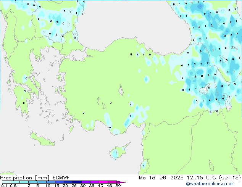Click the '50' legend scale label
242x187 pixels.
[x=118, y=185]
